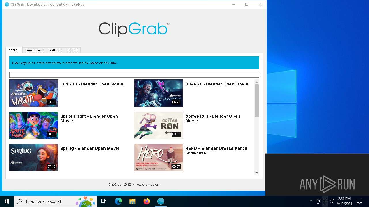Click the ClipGrab logo banner
The image size is (369, 207).
pyautogui.click(x=134, y=29)
